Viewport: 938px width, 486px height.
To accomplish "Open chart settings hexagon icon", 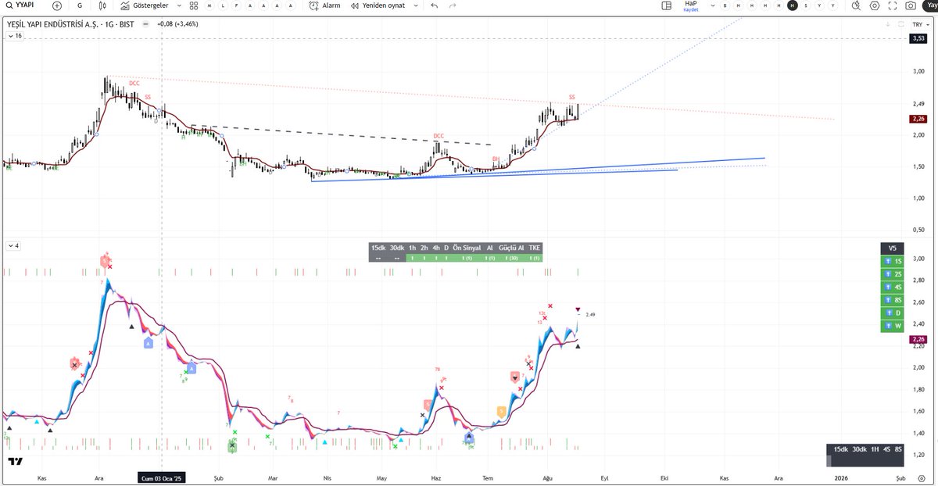I will (x=874, y=5).
